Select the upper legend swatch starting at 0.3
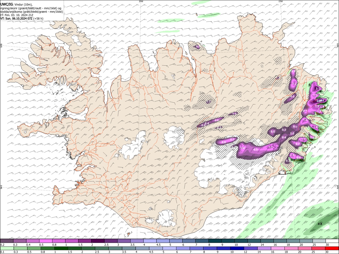 click(20, 241)
